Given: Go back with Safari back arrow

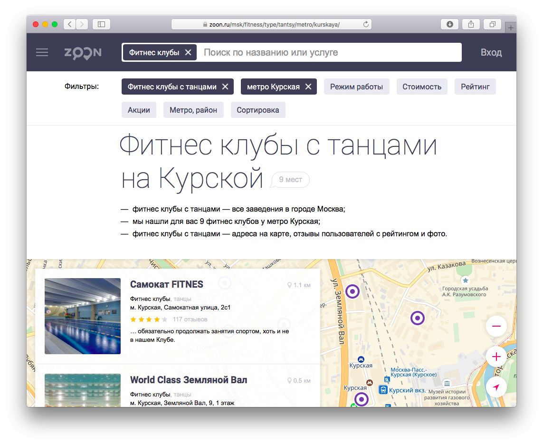Looking at the screenshot, I should pos(70,24).
